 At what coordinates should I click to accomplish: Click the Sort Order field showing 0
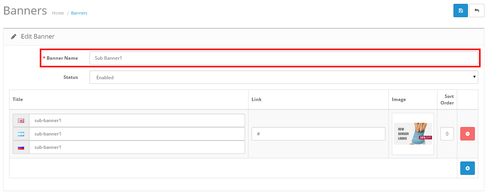pyautogui.click(x=447, y=134)
